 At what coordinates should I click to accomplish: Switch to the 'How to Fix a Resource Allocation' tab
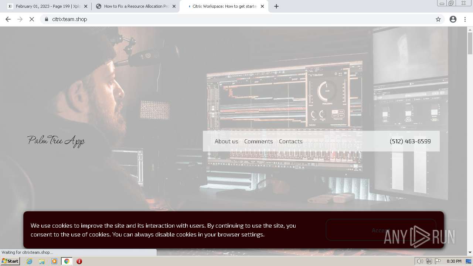(x=136, y=6)
